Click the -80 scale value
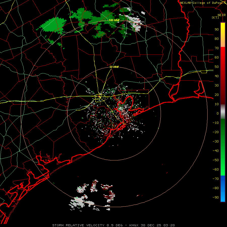Viewport: 227px width, 227px height. [216, 188]
